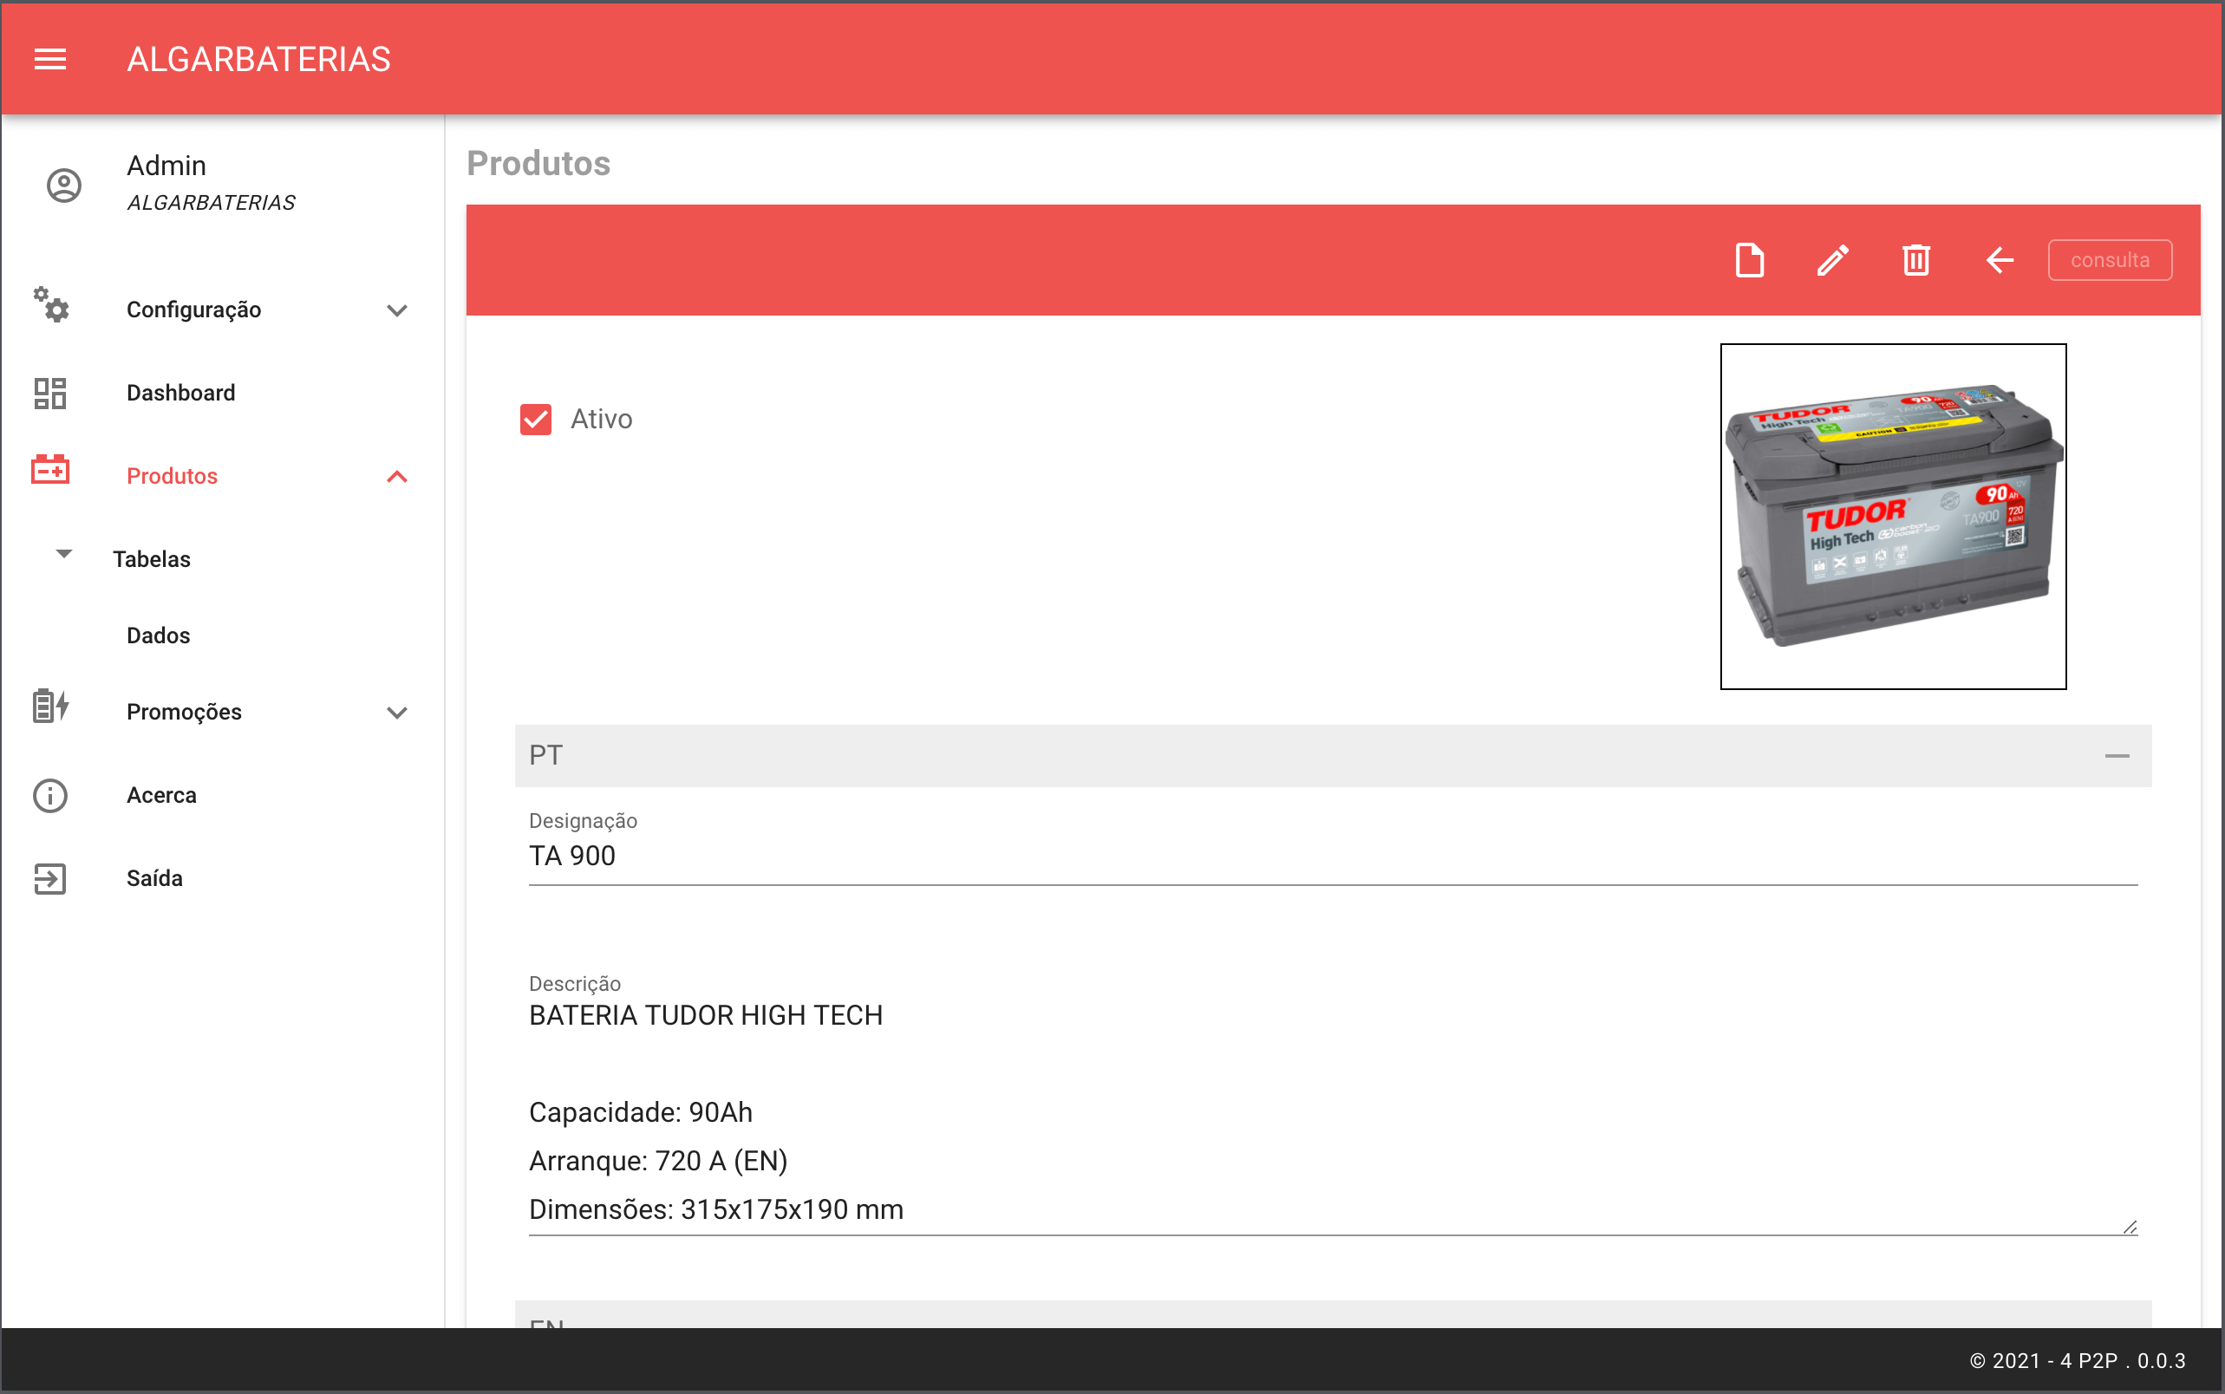The image size is (2225, 1394).
Task: Click the Dashboard grid icon
Action: coord(49,393)
